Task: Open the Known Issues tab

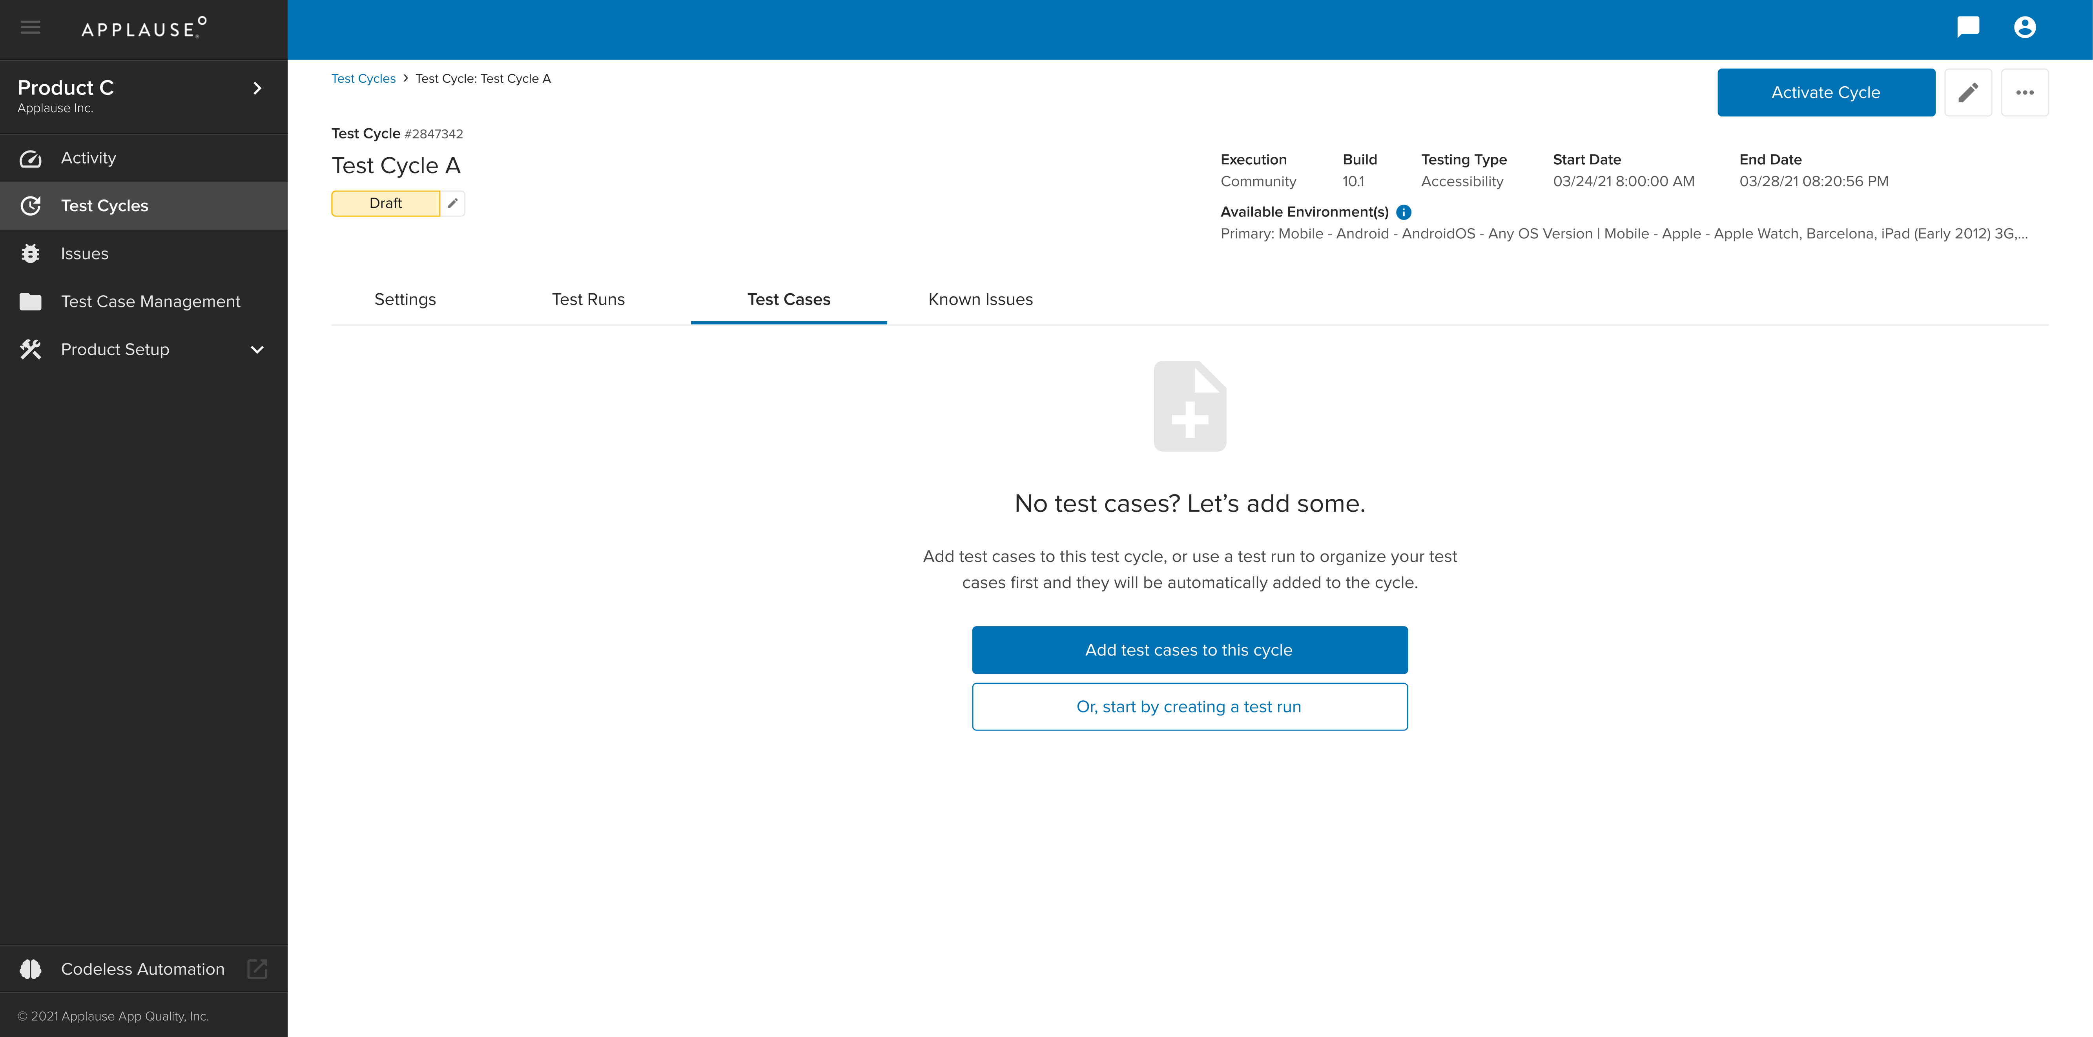Action: coord(980,300)
